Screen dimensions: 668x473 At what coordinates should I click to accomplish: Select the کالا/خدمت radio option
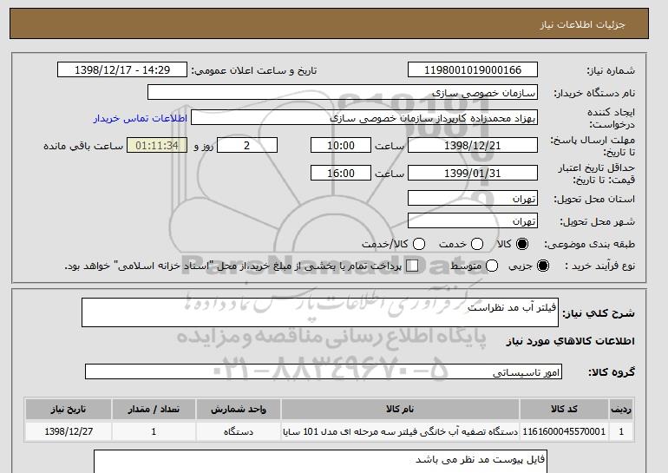tap(419, 244)
